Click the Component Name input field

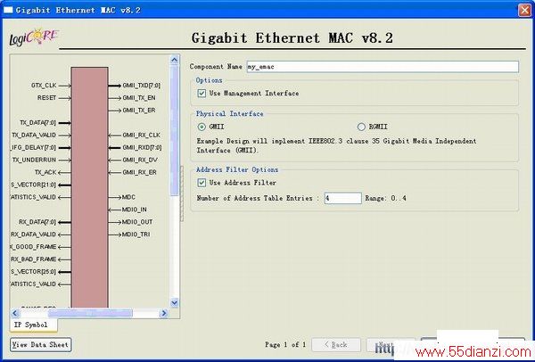383,67
